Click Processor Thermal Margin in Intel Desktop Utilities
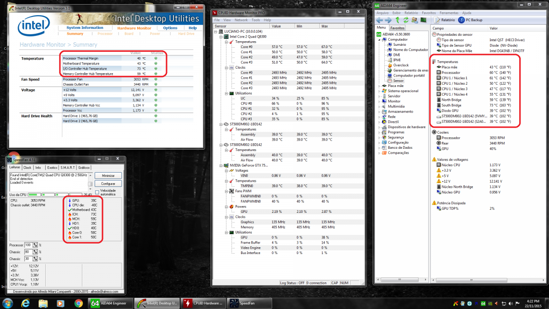This screenshot has height=309, width=549. (x=81, y=59)
